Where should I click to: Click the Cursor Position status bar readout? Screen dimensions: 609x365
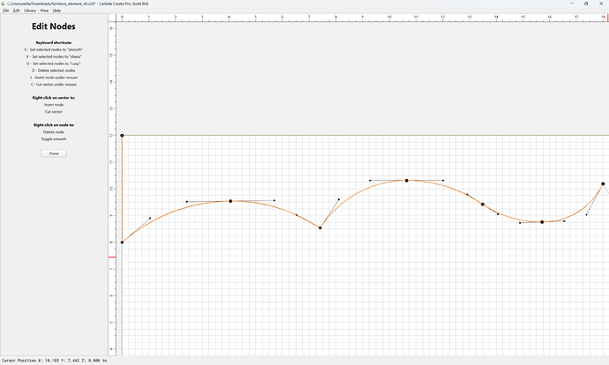click(55, 361)
